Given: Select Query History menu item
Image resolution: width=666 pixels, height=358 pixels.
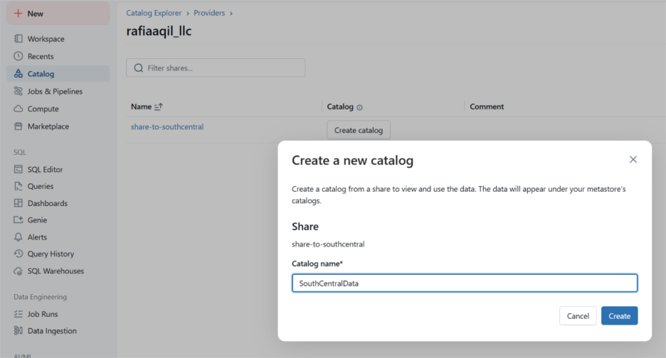Looking at the screenshot, I should click(x=51, y=254).
